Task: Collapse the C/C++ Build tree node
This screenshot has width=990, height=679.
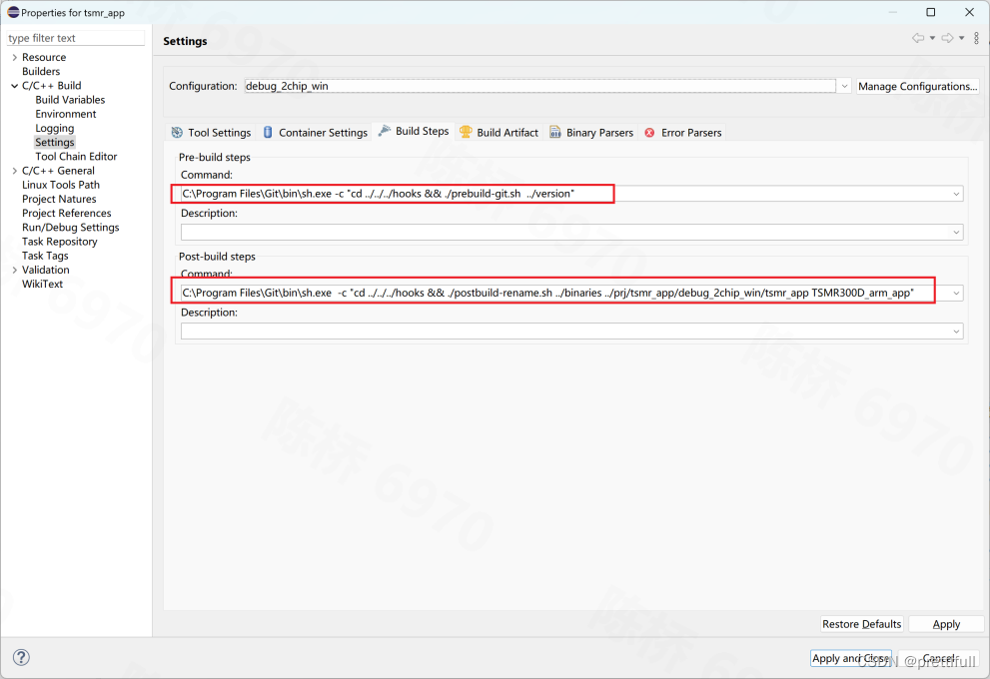Action: click(x=15, y=86)
